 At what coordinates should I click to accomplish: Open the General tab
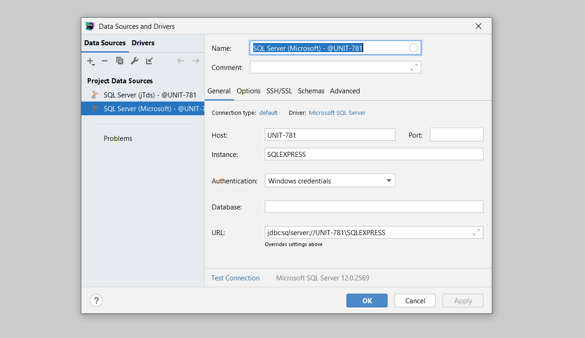pos(219,91)
